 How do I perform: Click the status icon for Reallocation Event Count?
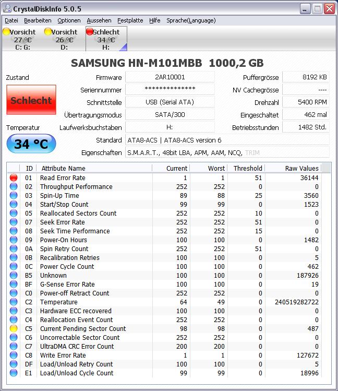(14, 319)
